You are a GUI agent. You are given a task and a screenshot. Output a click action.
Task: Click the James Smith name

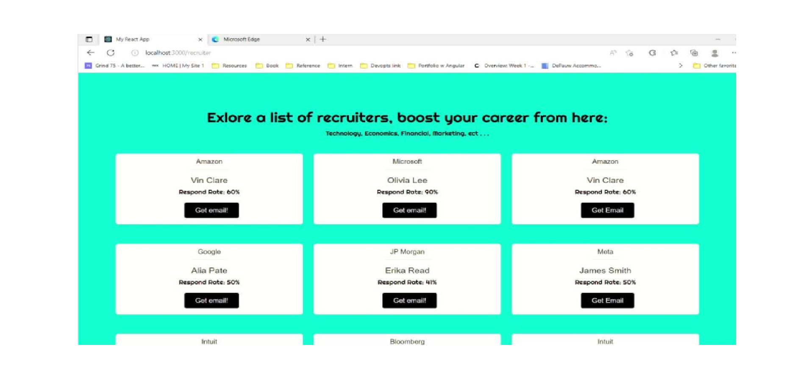click(x=605, y=270)
